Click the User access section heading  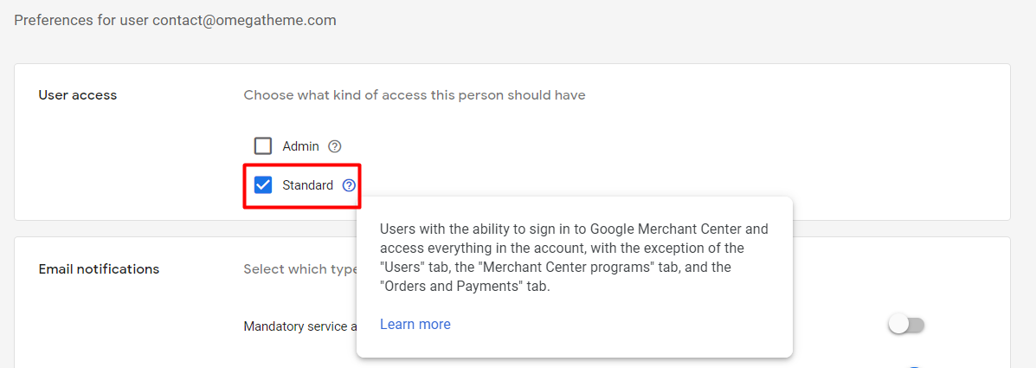pyautogui.click(x=77, y=95)
